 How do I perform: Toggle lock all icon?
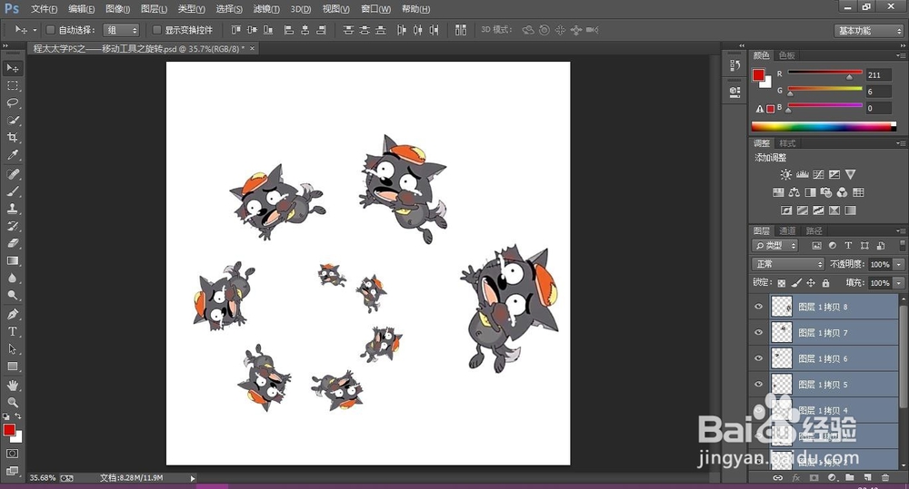825,283
